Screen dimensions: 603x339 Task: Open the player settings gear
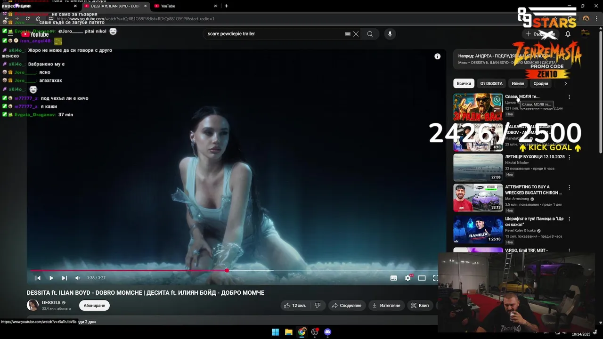408,278
